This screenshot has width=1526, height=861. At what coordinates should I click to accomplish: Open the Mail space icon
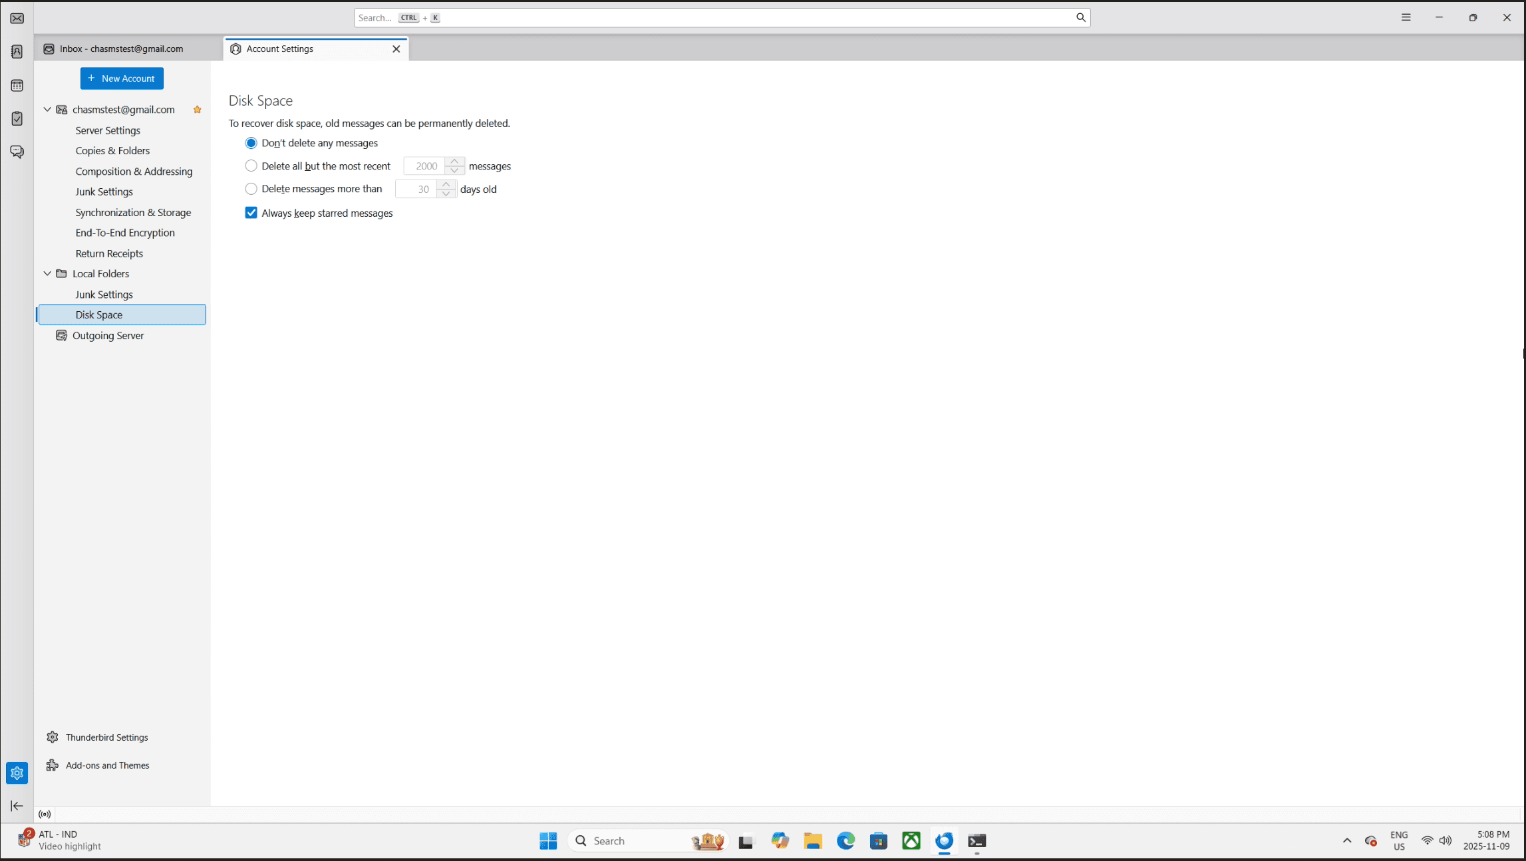pos(17,19)
